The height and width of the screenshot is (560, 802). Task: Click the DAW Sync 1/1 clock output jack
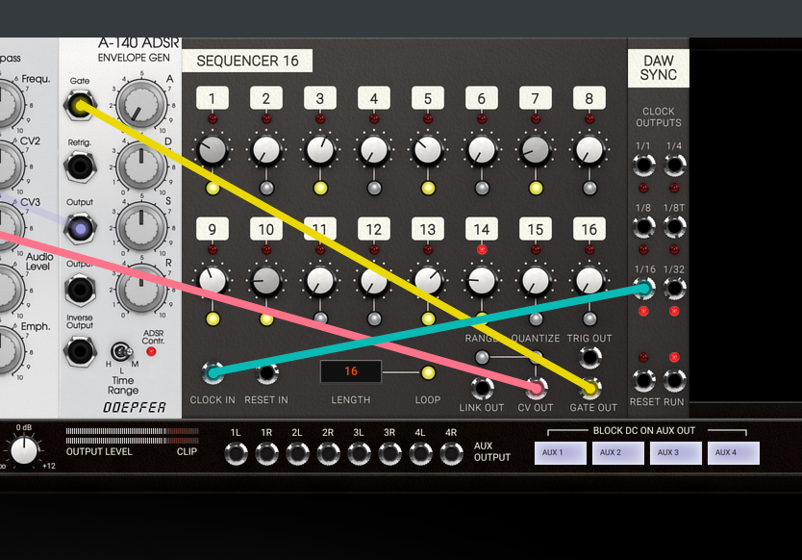643,165
